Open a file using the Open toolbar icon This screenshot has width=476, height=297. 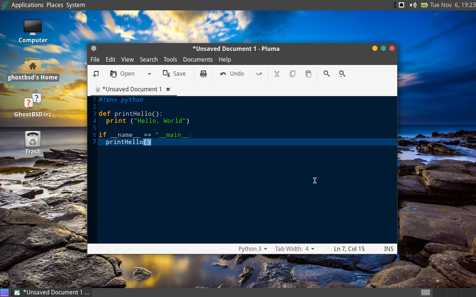point(123,74)
